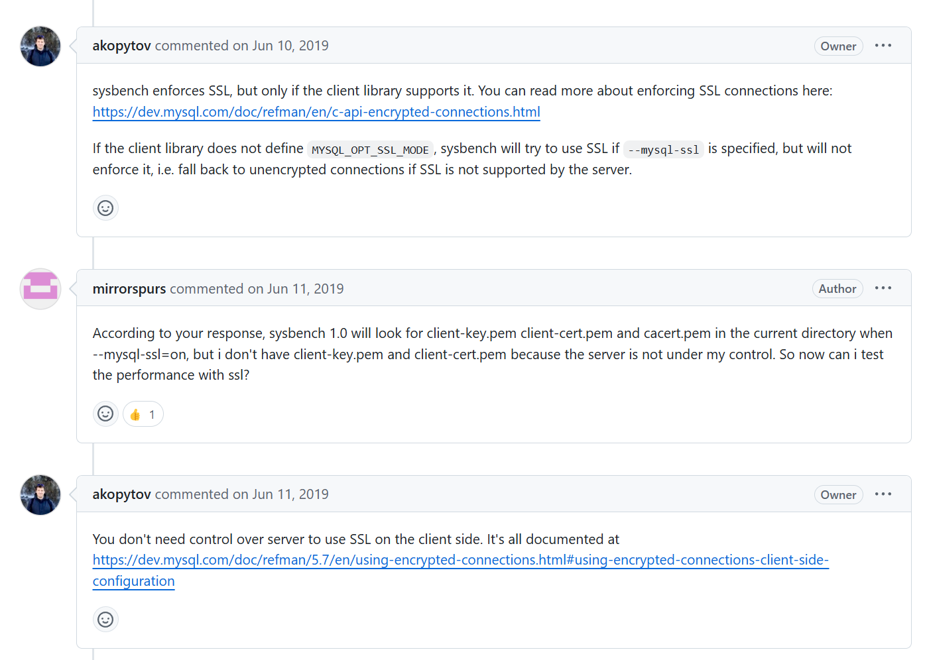Click the Owner badge on the last comment
This screenshot has width=925, height=660.
pos(838,495)
